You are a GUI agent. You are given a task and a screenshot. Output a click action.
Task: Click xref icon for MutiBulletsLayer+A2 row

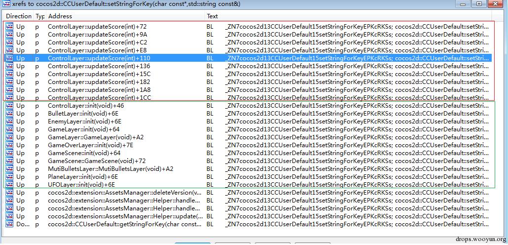click(x=9, y=169)
